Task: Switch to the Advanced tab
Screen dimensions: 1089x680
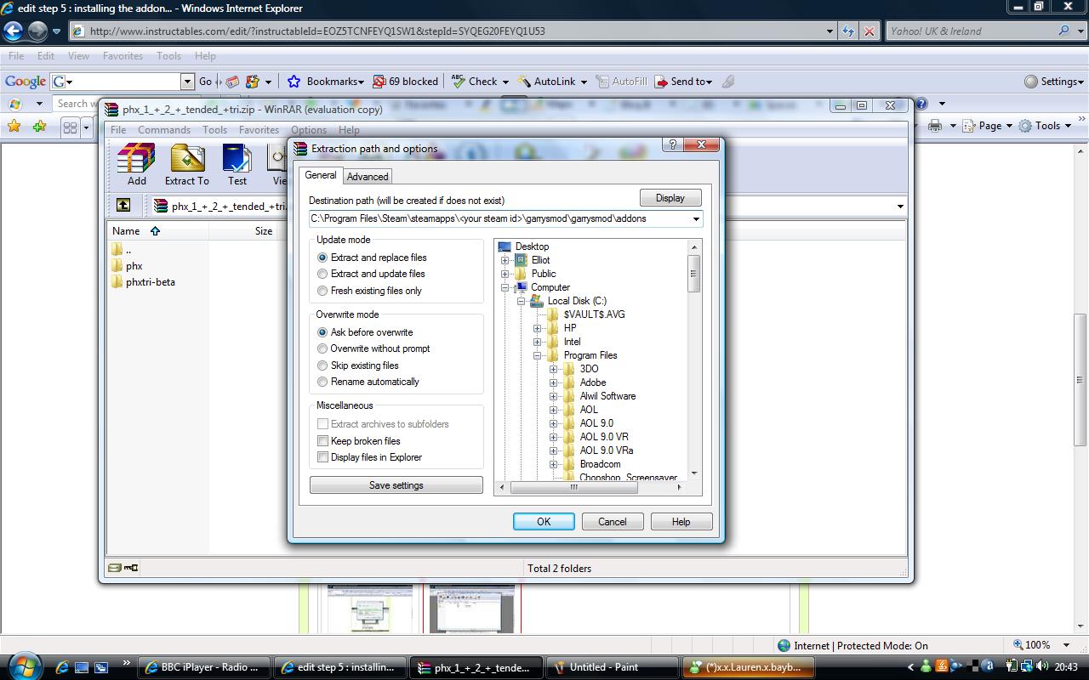Action: [x=368, y=177]
